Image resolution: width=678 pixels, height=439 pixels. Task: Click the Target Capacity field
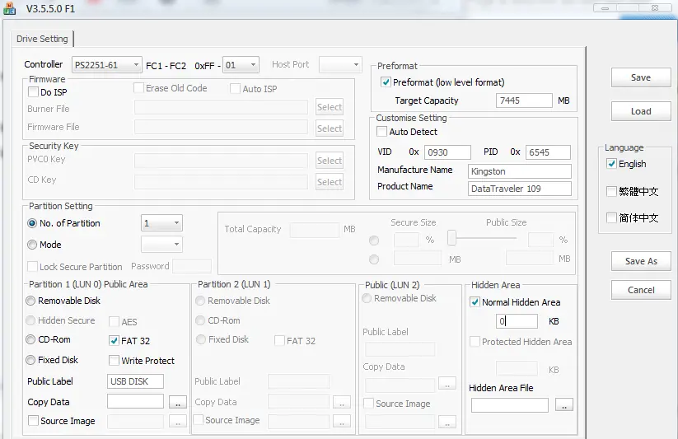coord(524,100)
